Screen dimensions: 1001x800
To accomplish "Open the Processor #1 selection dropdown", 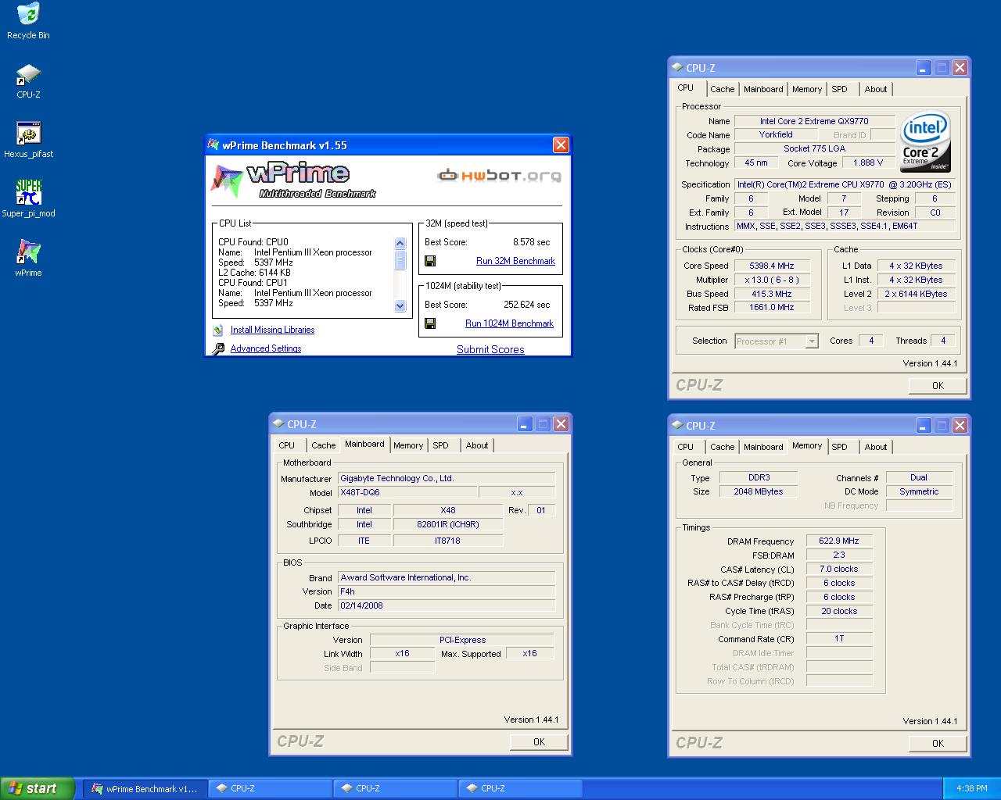I will (x=812, y=341).
